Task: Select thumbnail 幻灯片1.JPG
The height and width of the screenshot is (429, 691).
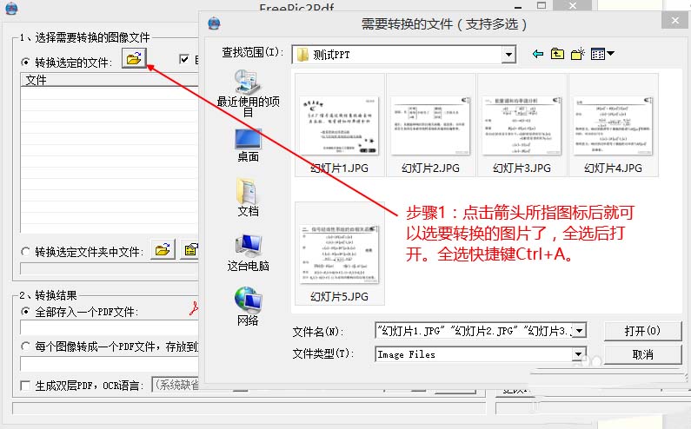Action: (x=339, y=126)
